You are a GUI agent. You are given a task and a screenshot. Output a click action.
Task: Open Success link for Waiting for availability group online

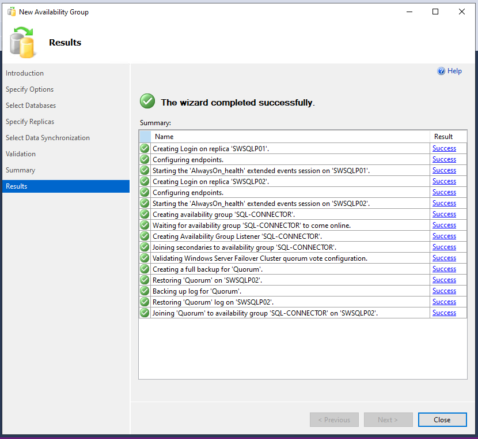pyautogui.click(x=444, y=226)
